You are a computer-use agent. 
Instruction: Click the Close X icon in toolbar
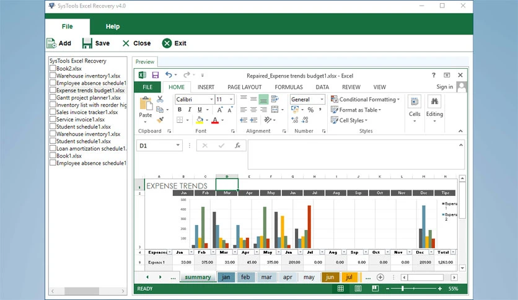coord(126,43)
